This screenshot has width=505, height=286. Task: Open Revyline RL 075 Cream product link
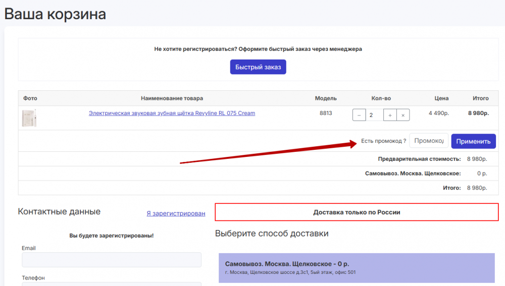tap(172, 113)
